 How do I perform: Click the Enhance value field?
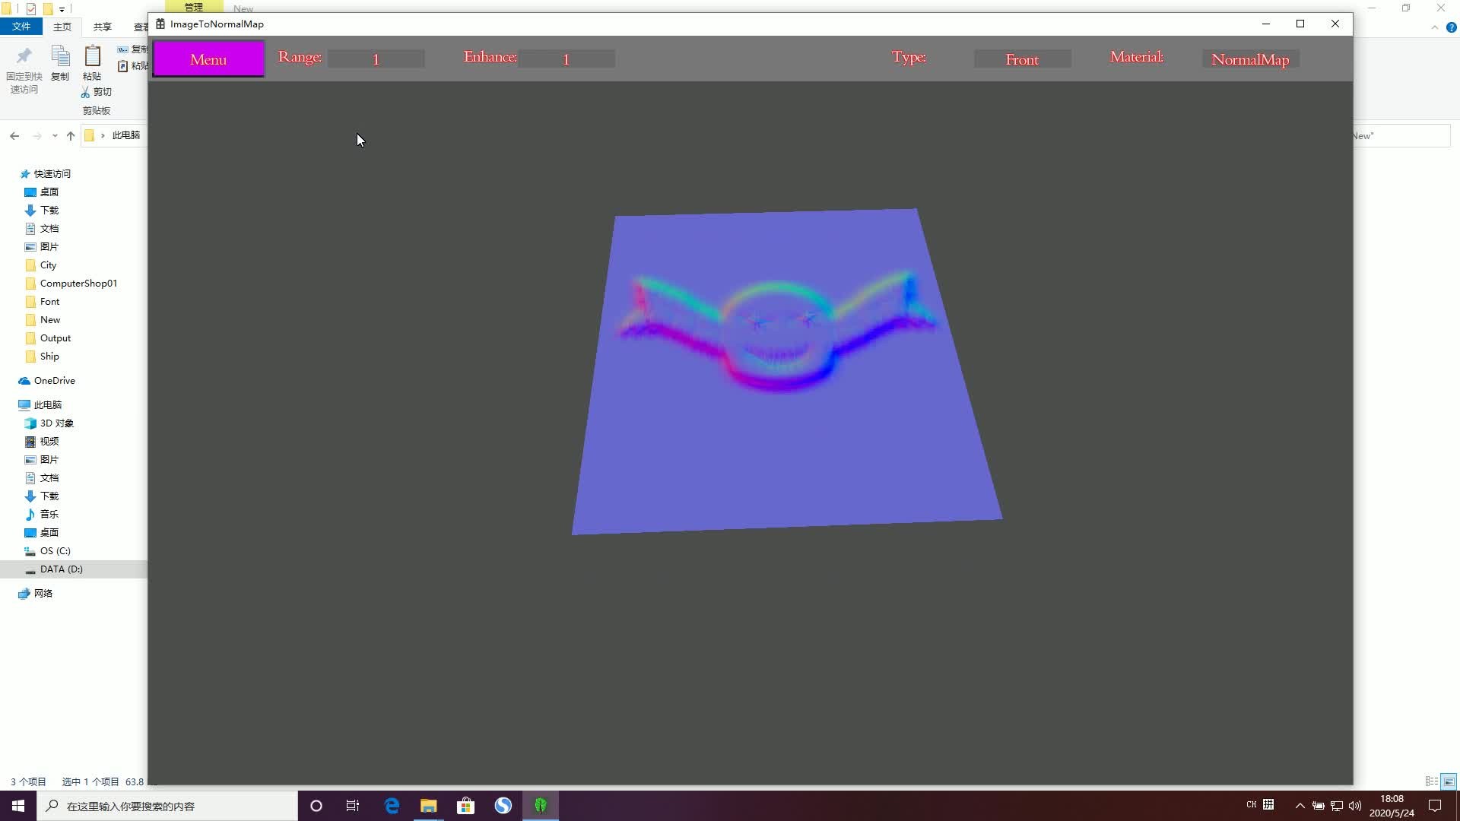pyautogui.click(x=566, y=59)
